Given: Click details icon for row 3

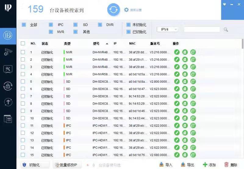Looking at the screenshot, I should (185, 67).
